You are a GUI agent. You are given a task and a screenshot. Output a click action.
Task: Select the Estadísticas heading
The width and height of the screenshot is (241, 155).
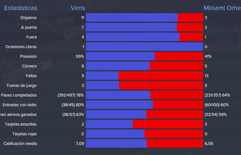click(x=21, y=8)
